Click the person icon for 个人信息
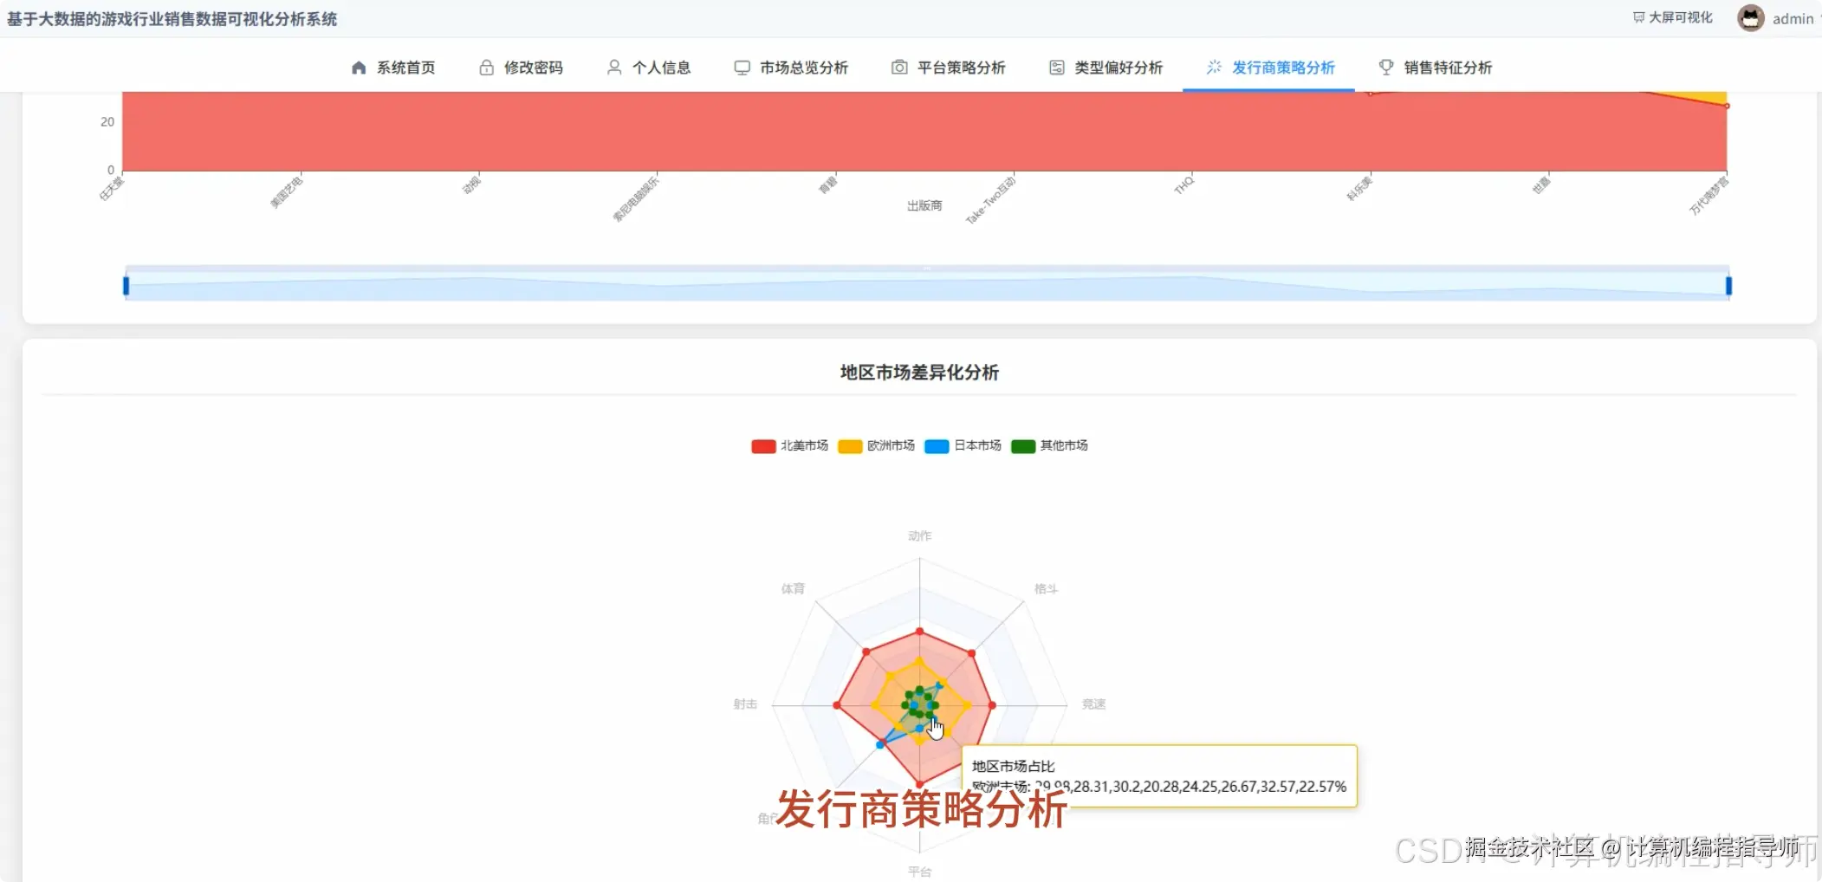Viewport: 1822px width, 882px height. click(x=614, y=67)
